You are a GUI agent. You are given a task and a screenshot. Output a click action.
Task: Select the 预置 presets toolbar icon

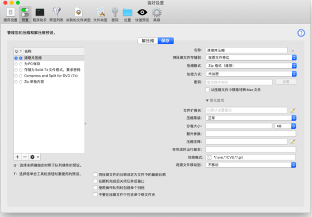click(25, 15)
